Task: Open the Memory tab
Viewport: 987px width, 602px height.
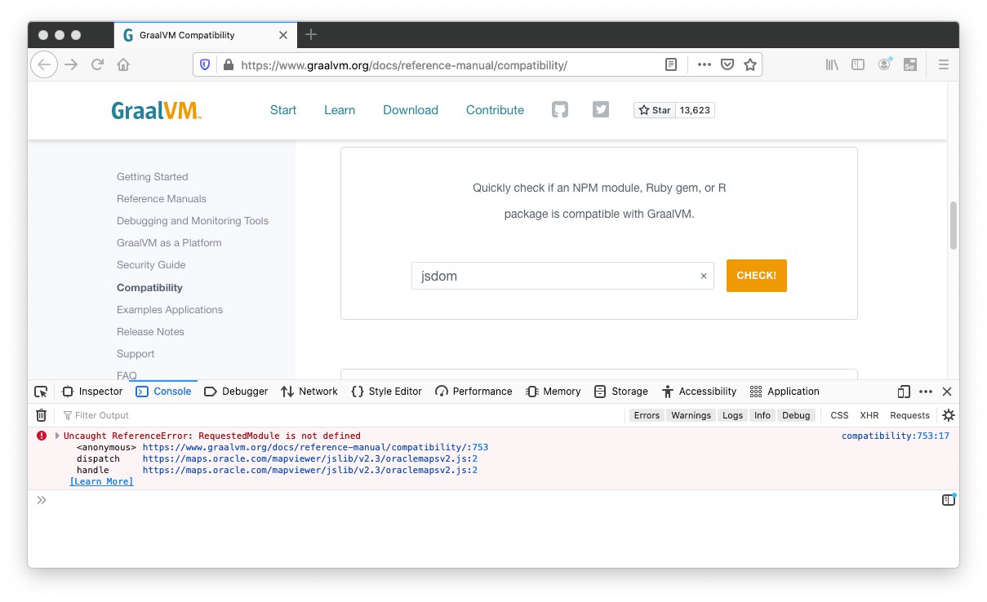Action: coord(554,392)
